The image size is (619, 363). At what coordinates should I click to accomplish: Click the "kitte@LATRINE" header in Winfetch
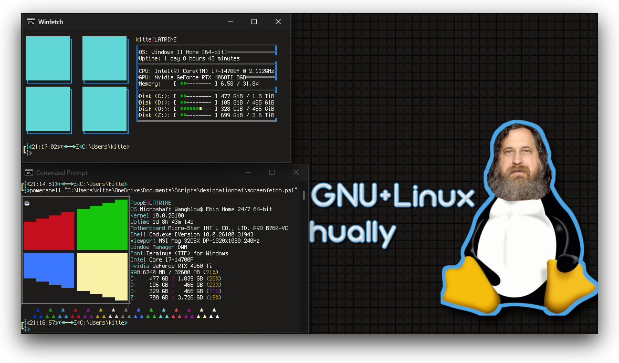[x=156, y=39]
